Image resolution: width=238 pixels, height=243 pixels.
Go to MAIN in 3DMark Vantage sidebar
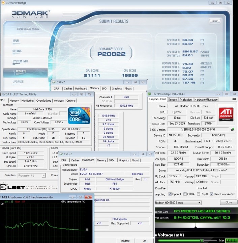pyautogui.click(x=16, y=41)
